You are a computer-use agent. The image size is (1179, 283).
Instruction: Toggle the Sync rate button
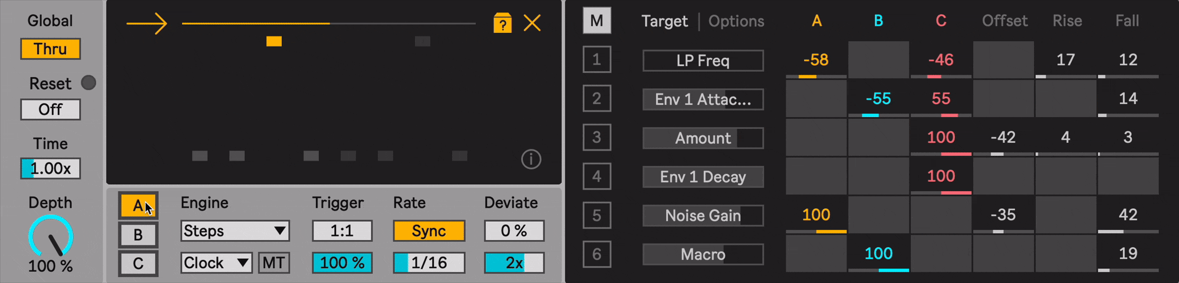click(429, 231)
